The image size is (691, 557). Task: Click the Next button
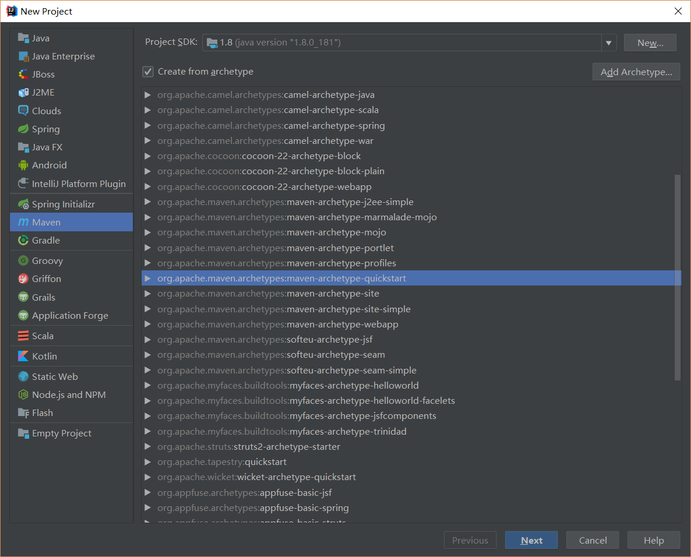point(531,540)
